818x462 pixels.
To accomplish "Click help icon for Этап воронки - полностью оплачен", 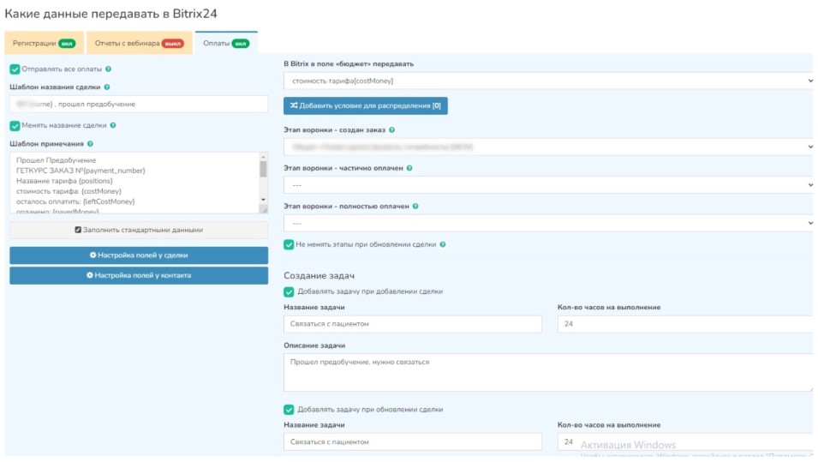I will [x=416, y=207].
